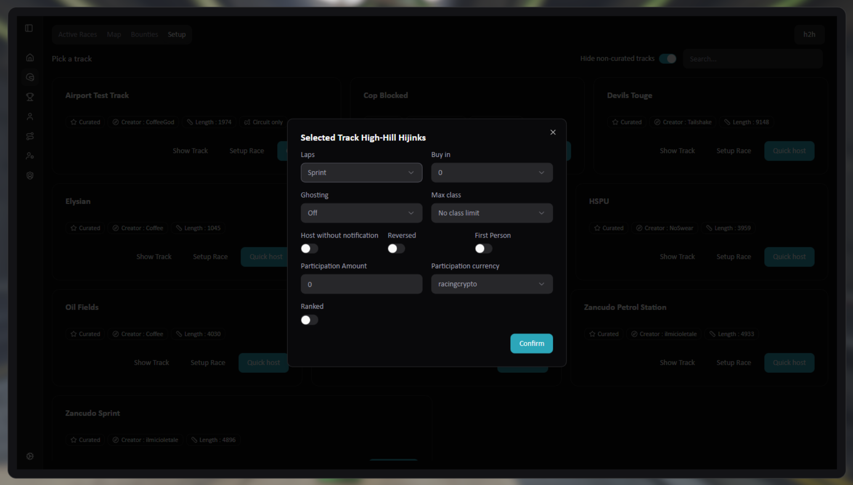Click the settings gear at sidebar bottom
853x485 pixels.
[30, 456]
